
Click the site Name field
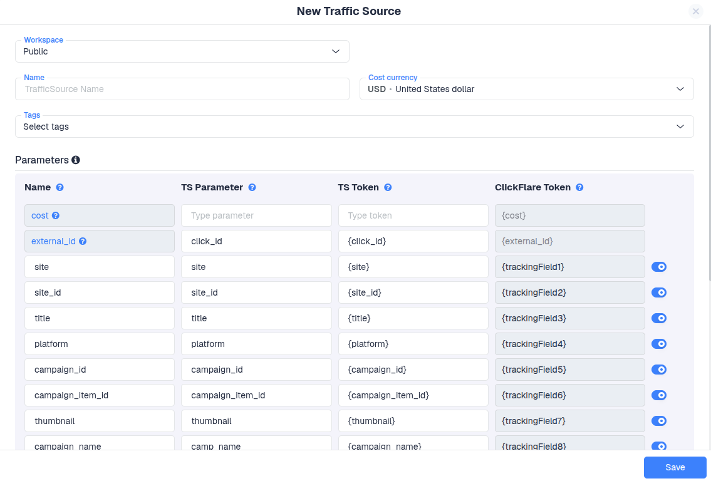pyautogui.click(x=100, y=267)
